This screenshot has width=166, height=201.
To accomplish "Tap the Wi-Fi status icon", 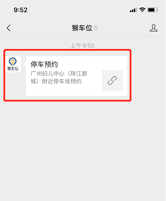I will click(x=142, y=10).
